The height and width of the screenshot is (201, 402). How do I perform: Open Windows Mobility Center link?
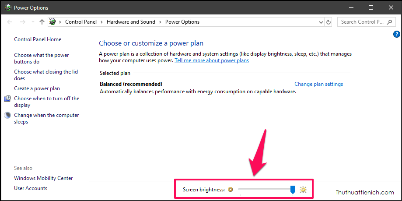43,178
